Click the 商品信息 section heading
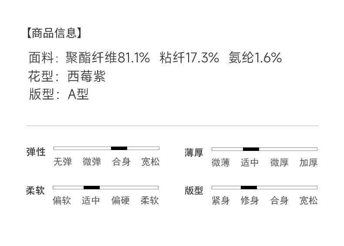The height and width of the screenshot is (246, 344). pyautogui.click(x=54, y=33)
